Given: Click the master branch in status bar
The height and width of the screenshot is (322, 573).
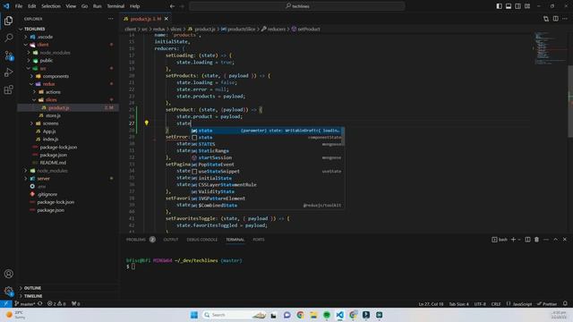Looking at the screenshot, I should (24, 304).
